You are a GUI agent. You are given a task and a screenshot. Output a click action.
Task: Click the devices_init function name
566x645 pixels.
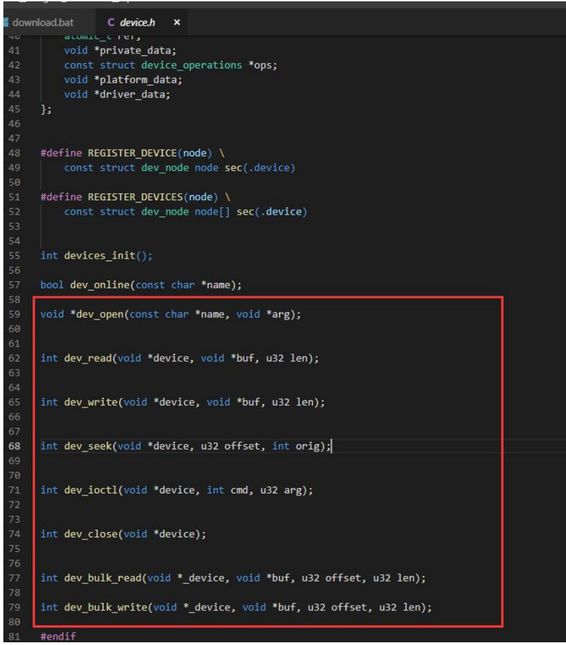[x=100, y=255]
